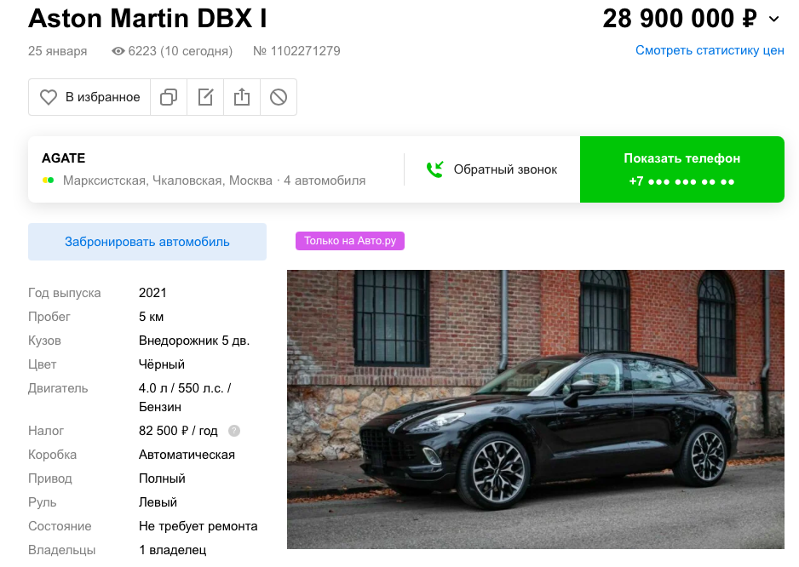
Task: Show the seller phone number
Action: 681,169
